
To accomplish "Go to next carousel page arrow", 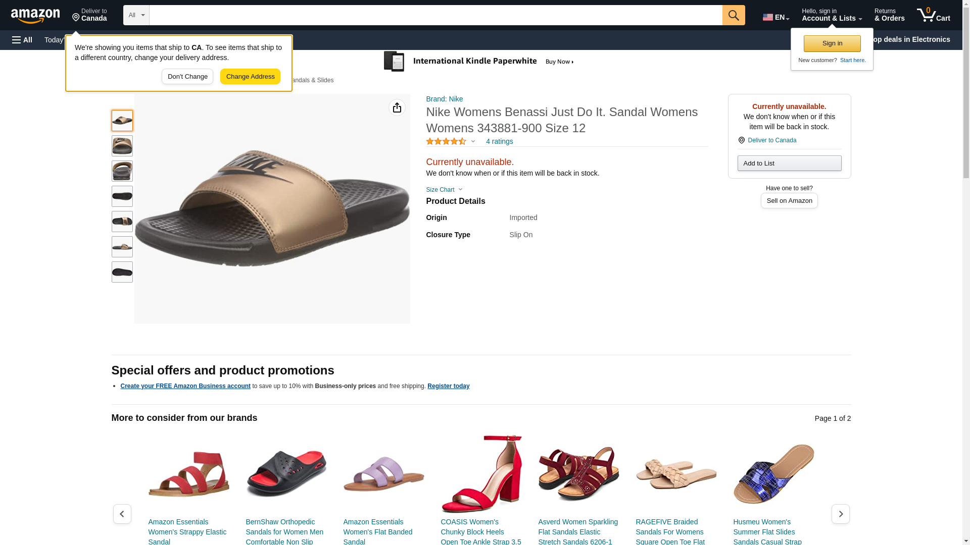I will [840, 514].
